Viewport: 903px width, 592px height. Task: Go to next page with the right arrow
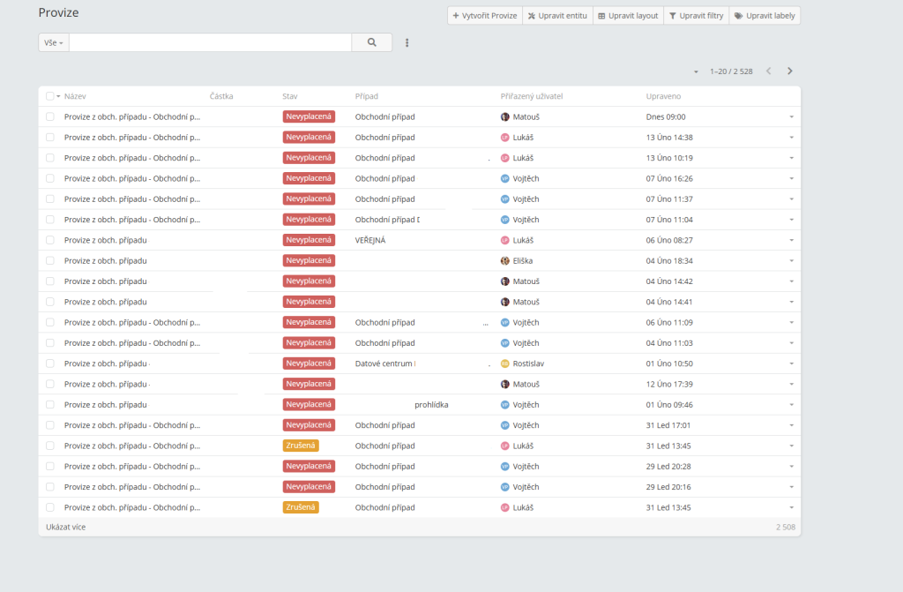789,71
